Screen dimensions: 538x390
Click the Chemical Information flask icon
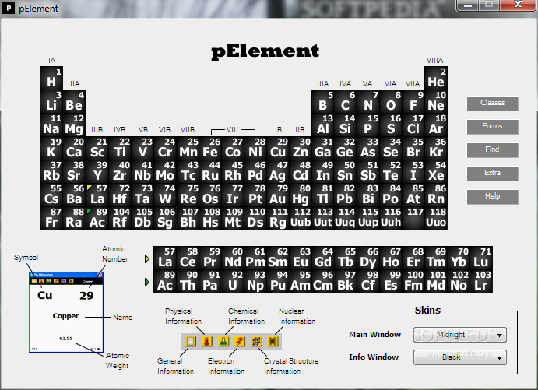(x=223, y=341)
